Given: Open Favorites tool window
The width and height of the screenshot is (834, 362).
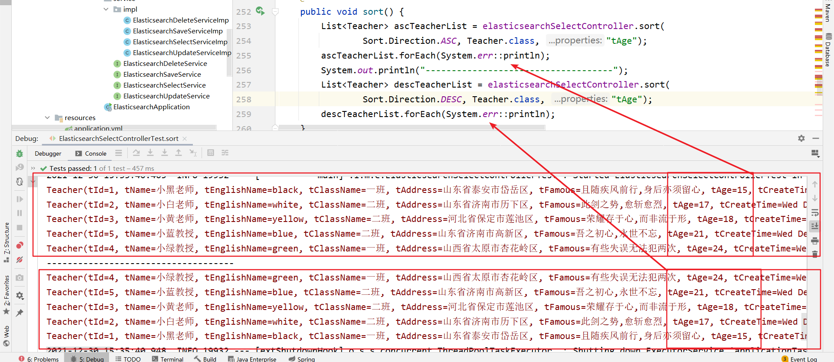Looking at the screenshot, I should (7, 295).
